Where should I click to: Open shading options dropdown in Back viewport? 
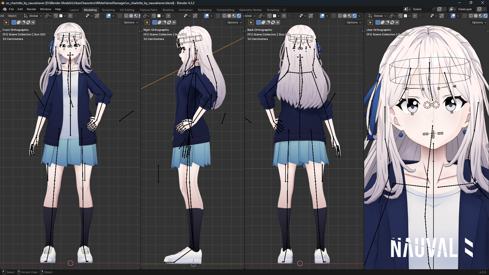[x=359, y=16]
